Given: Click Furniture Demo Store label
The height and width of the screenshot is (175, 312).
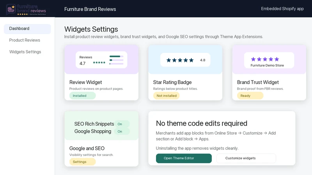Looking at the screenshot, I should 267,65.
